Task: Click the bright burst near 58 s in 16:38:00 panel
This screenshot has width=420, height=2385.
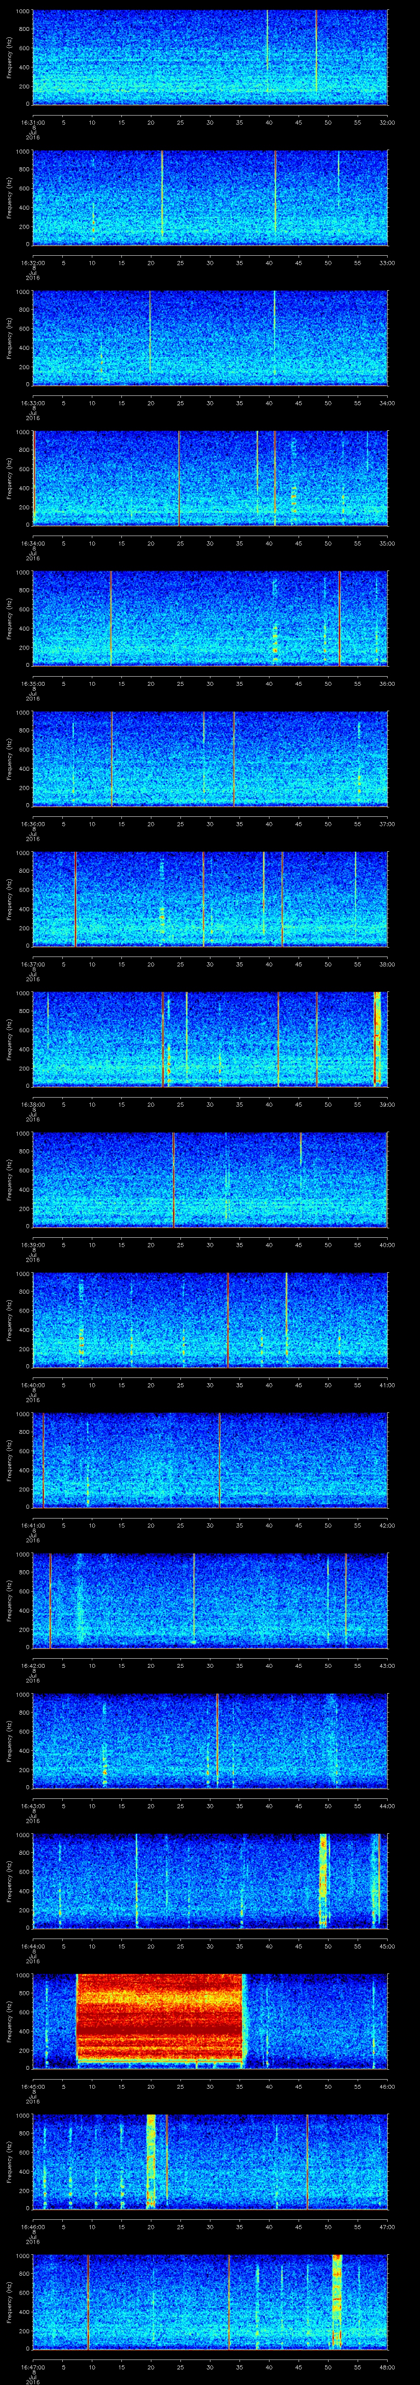Action: click(x=377, y=1038)
